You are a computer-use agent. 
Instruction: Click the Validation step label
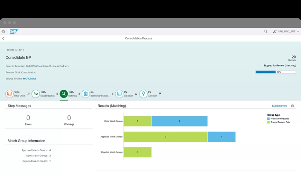point(128,96)
